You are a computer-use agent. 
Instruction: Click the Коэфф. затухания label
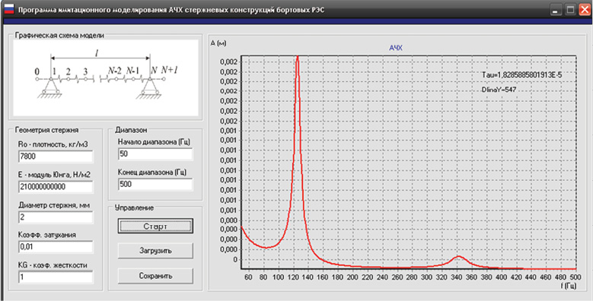[x=47, y=235]
